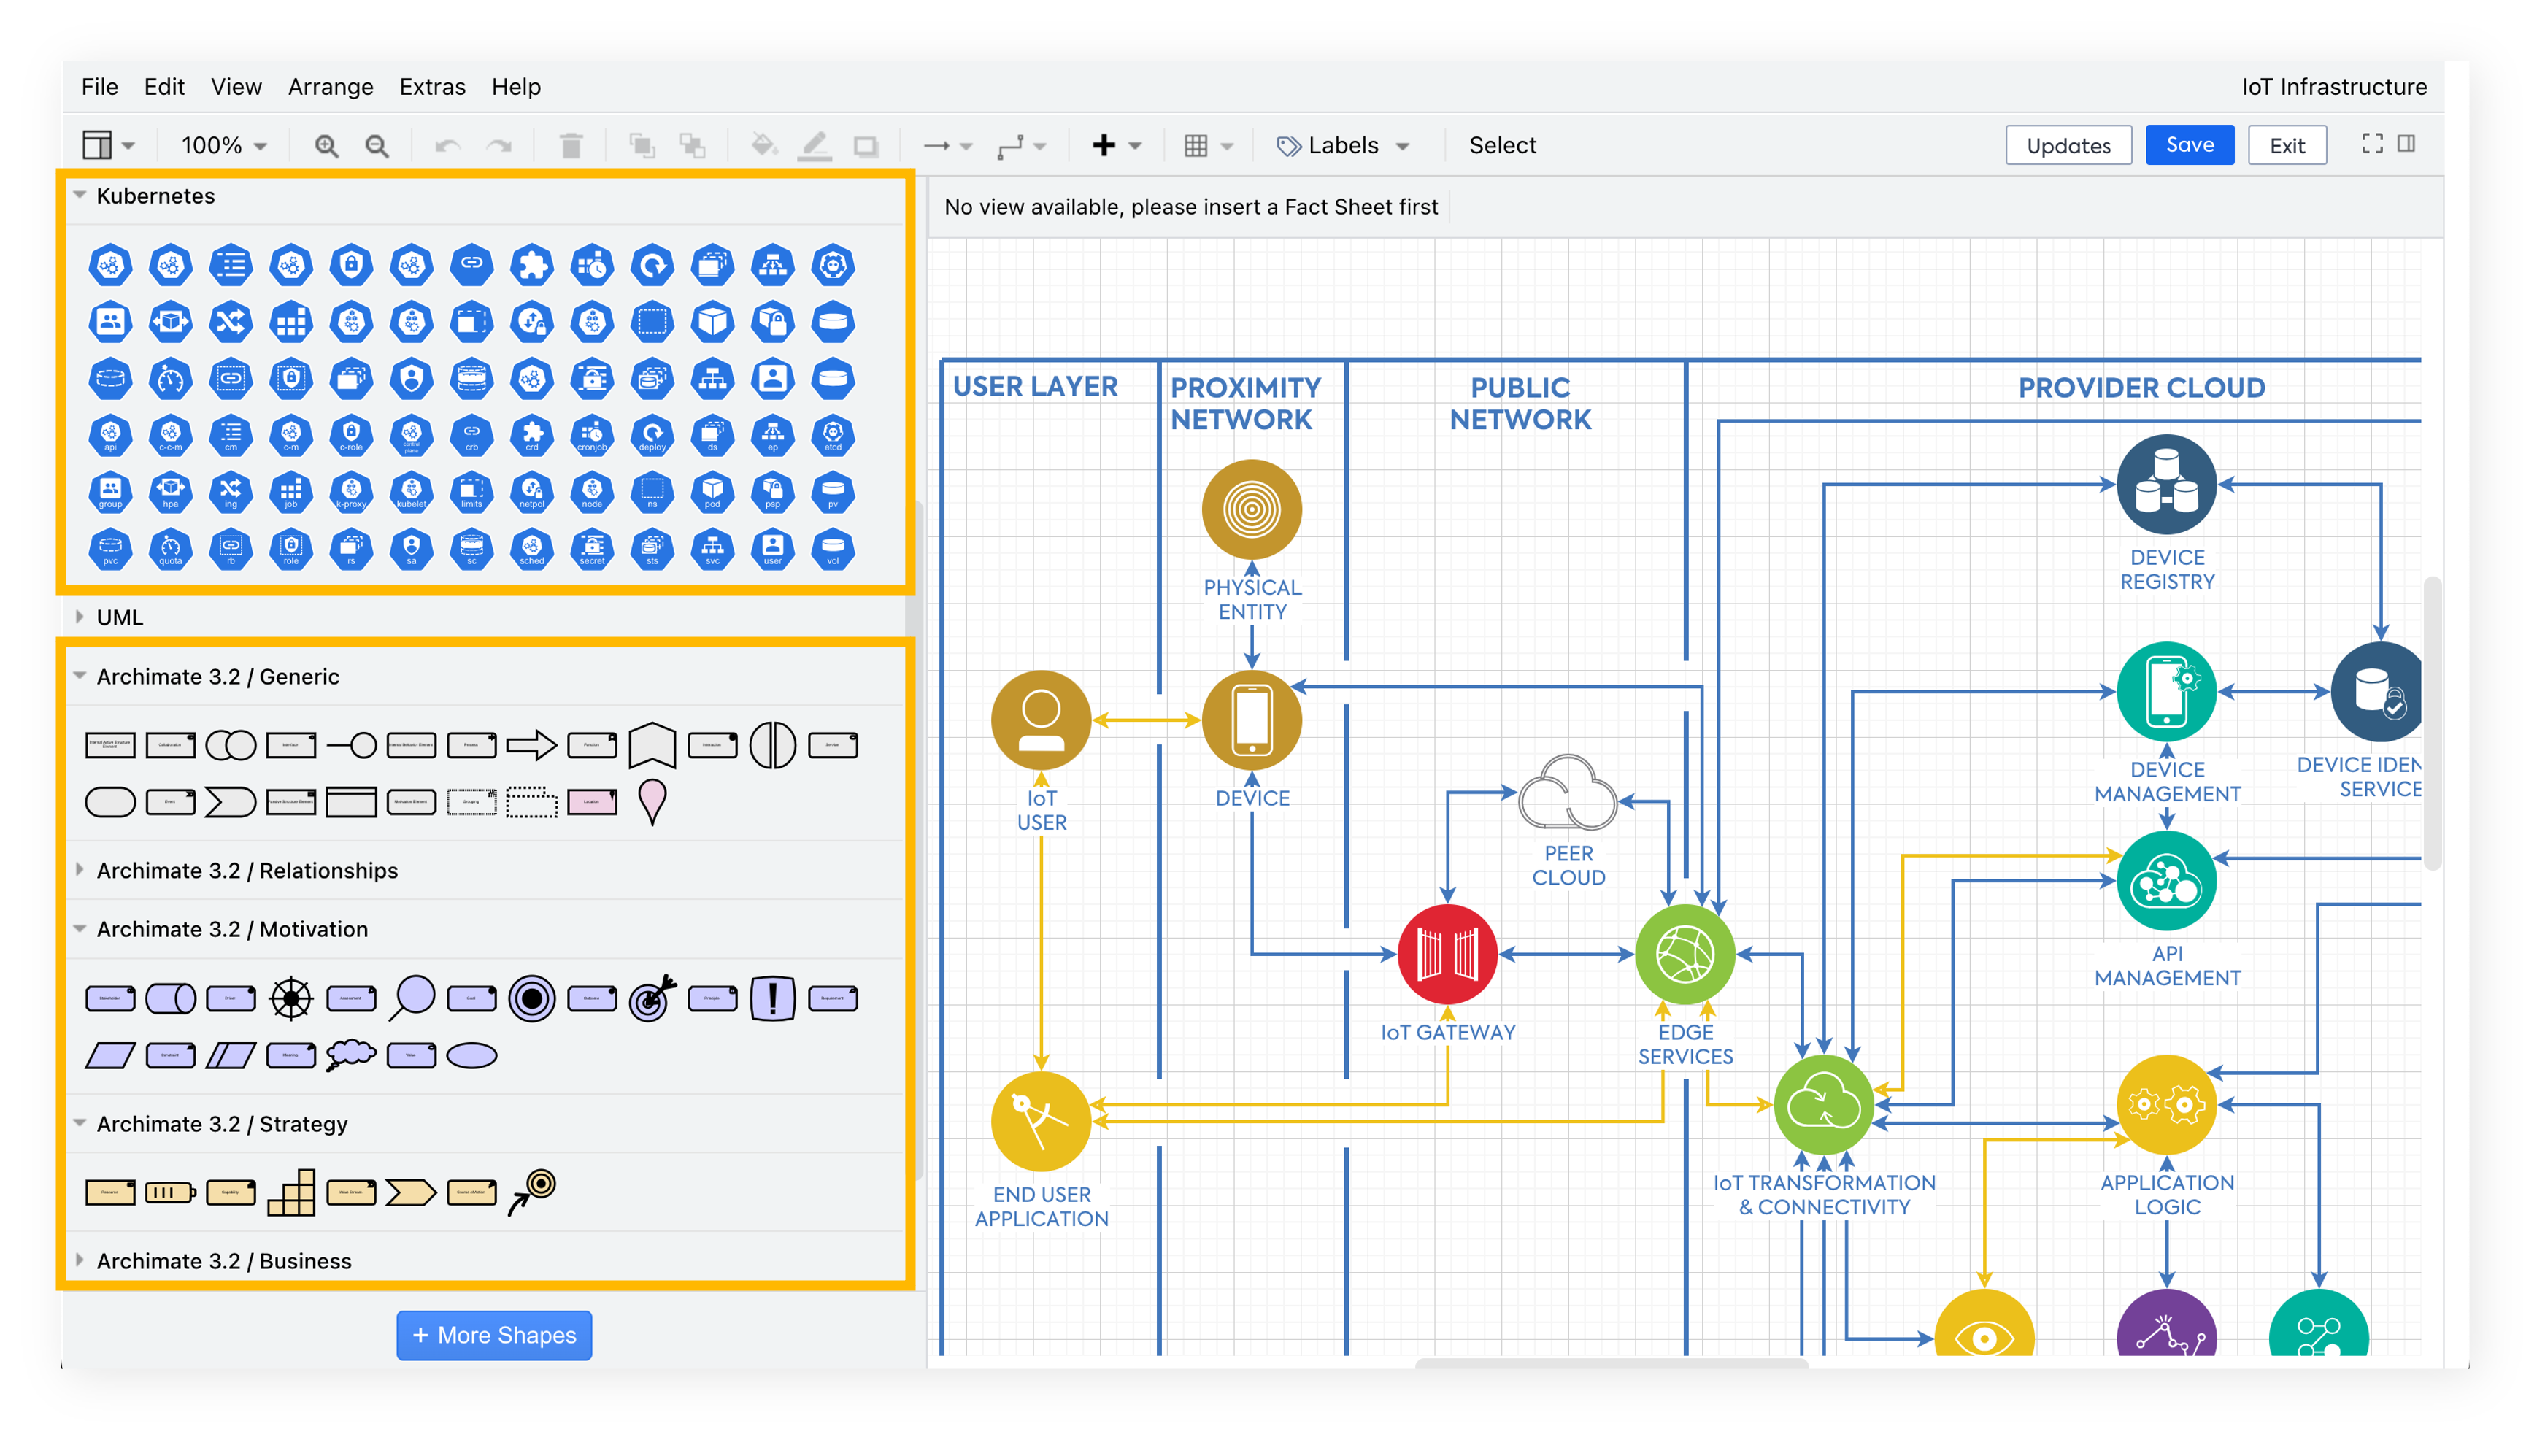
Task: Click the Redo arrow in toolbar
Action: [x=498, y=146]
